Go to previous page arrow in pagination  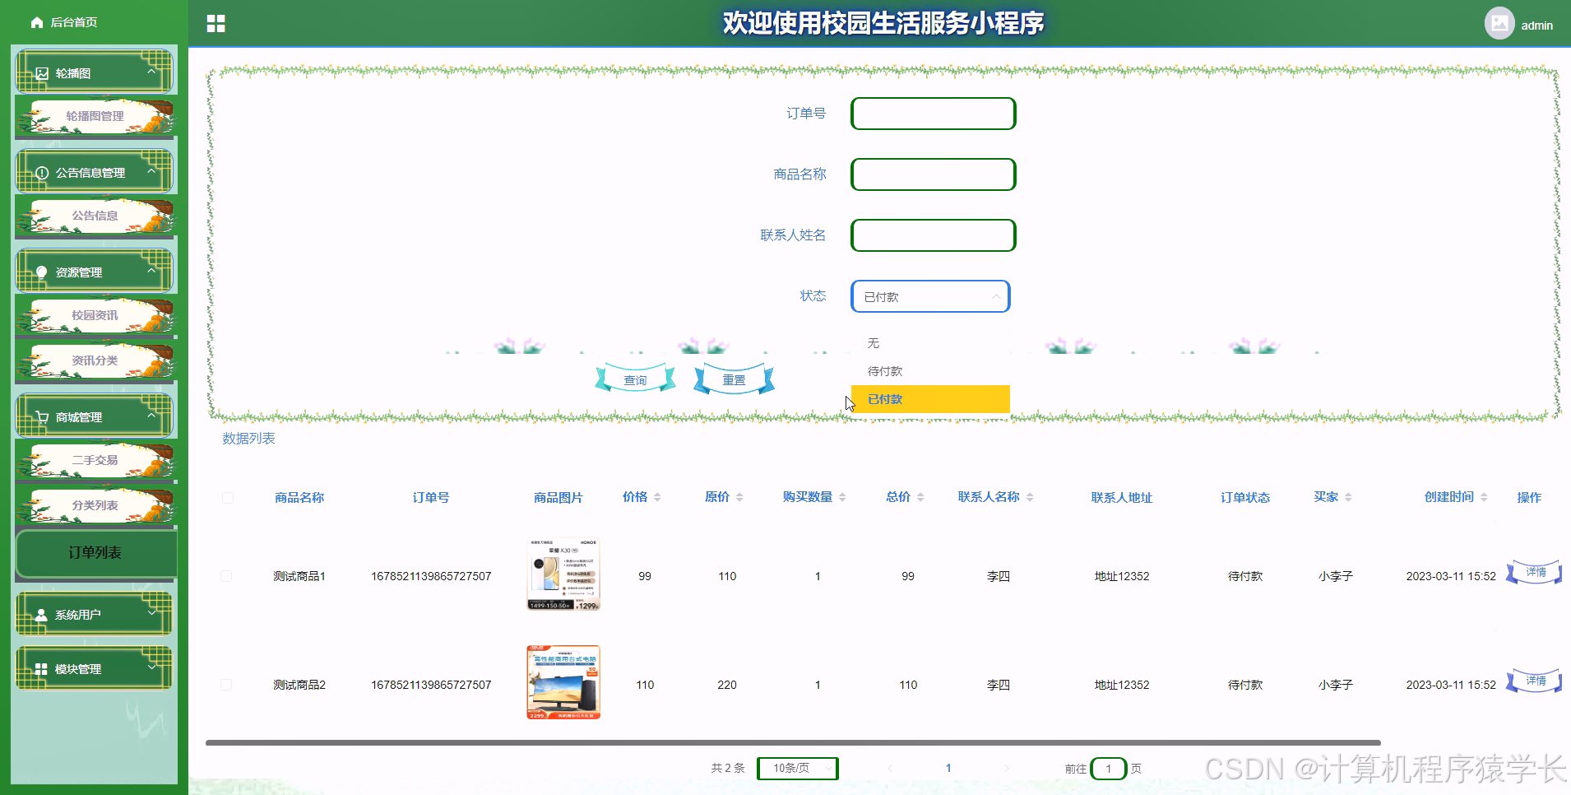pos(890,768)
